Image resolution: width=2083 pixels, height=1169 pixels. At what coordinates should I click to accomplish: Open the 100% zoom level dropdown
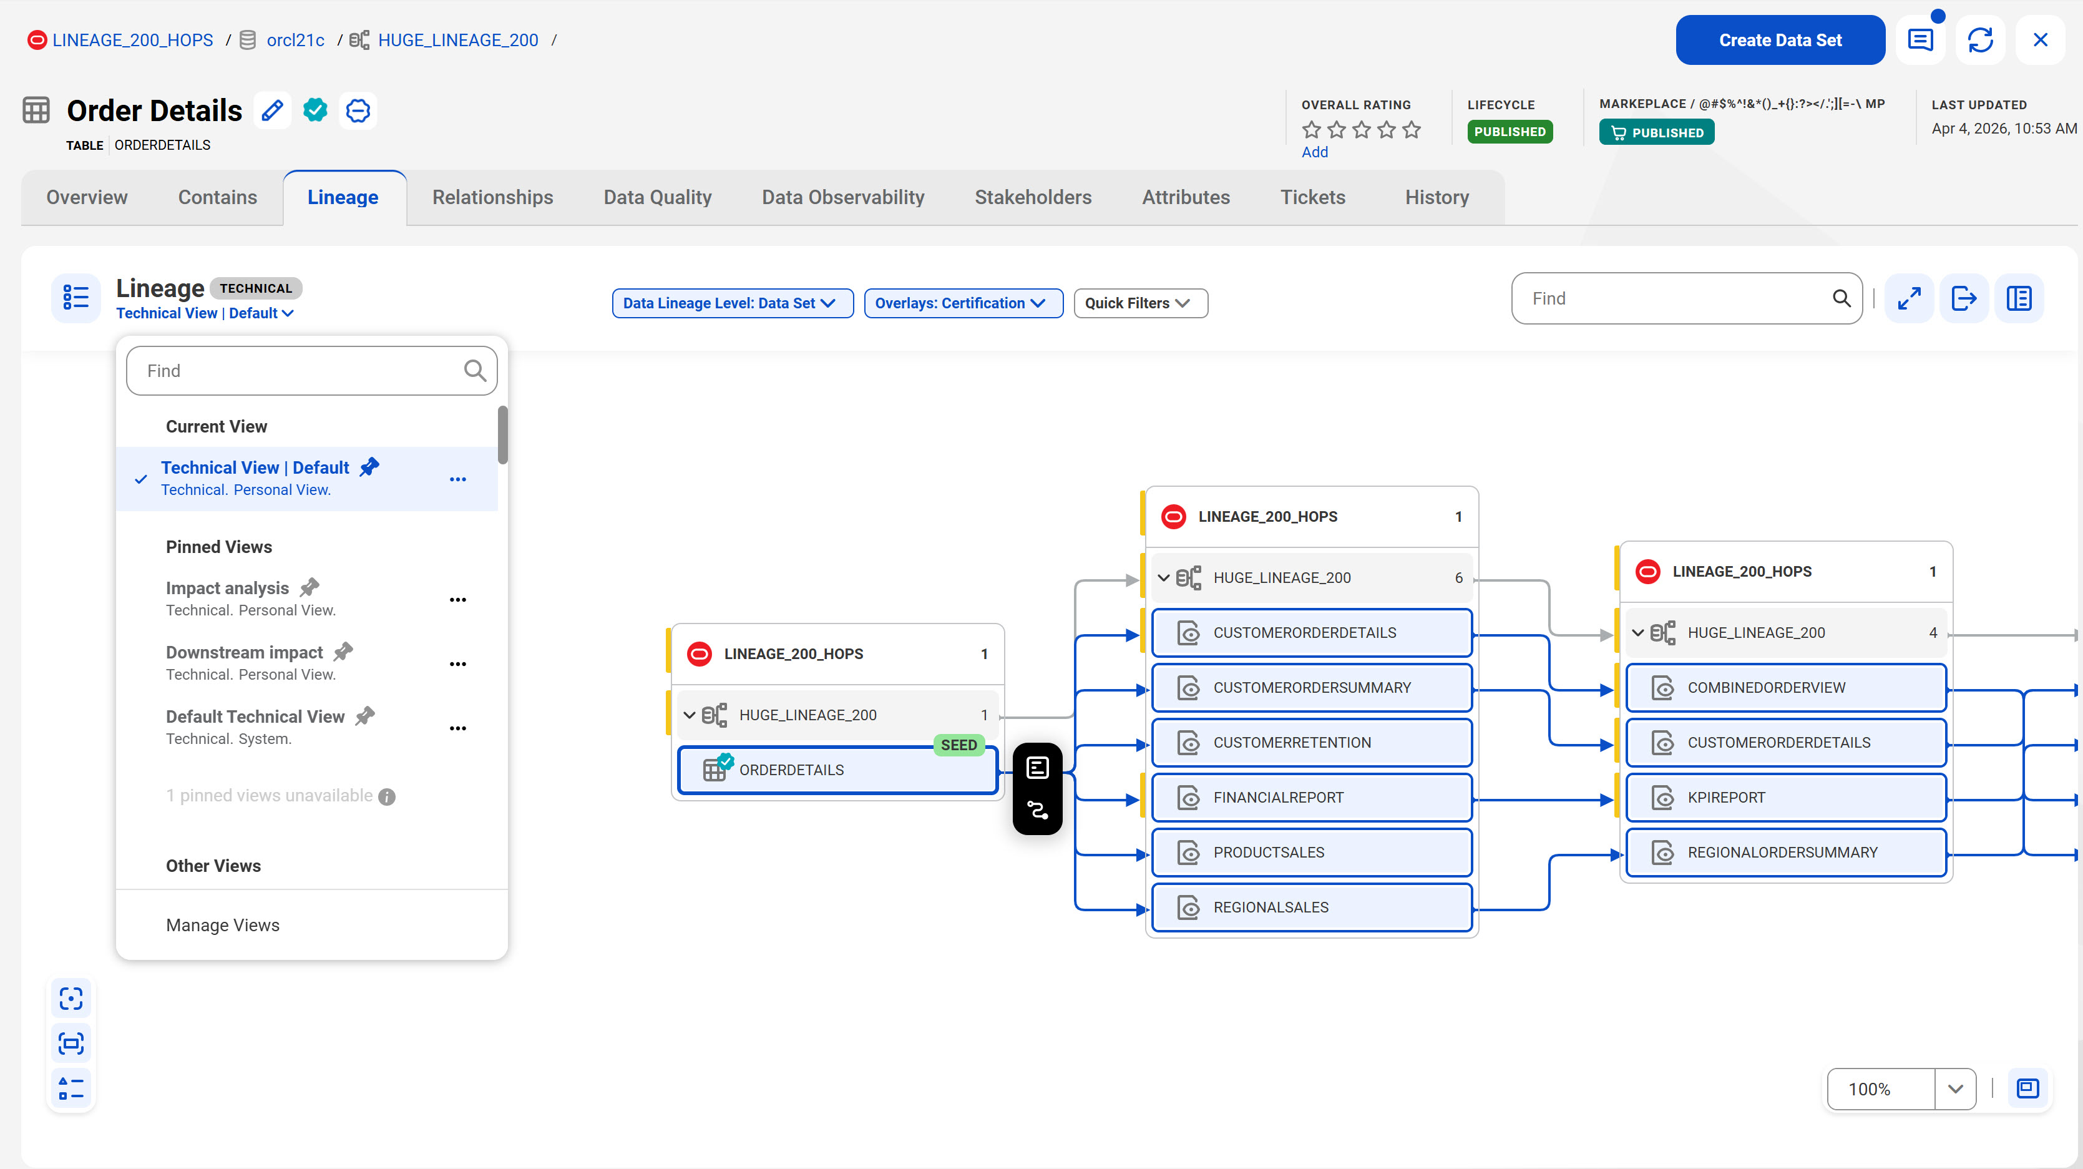click(1955, 1089)
